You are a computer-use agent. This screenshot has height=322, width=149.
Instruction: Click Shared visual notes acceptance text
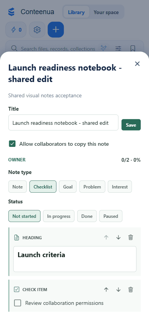tap(45, 95)
